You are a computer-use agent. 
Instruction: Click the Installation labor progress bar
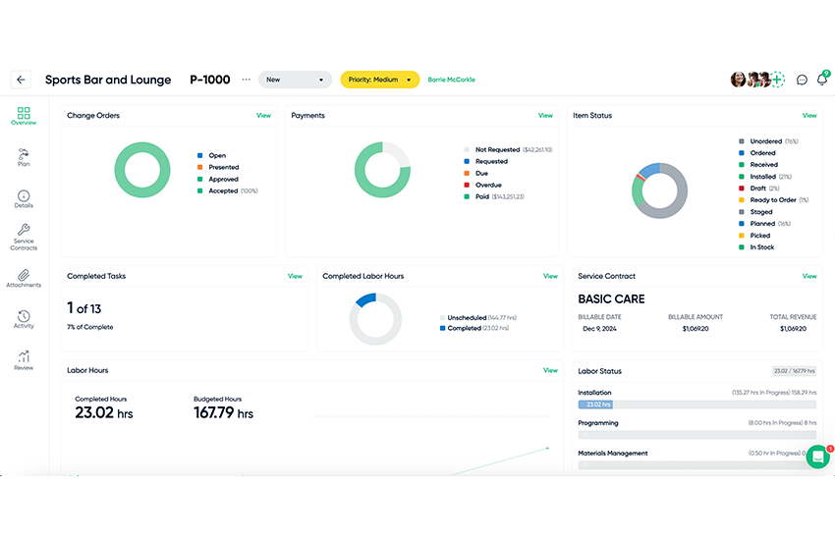click(x=696, y=404)
